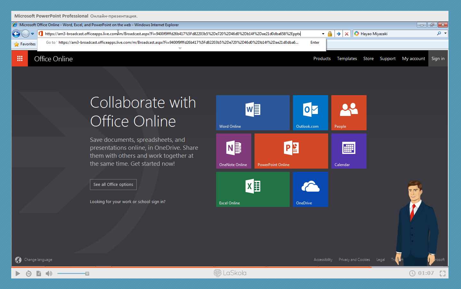Adjust the volume slider handle
The image size is (461, 289).
(87, 273)
